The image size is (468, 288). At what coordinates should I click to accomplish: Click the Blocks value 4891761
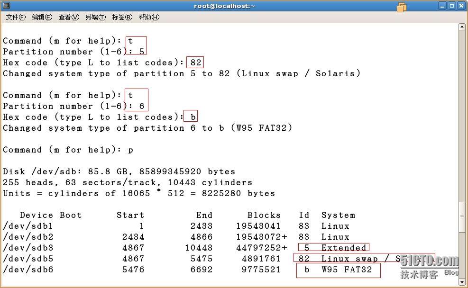click(261, 259)
